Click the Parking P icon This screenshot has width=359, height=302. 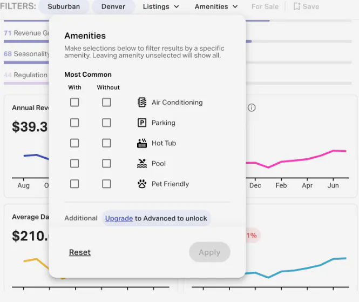point(142,123)
